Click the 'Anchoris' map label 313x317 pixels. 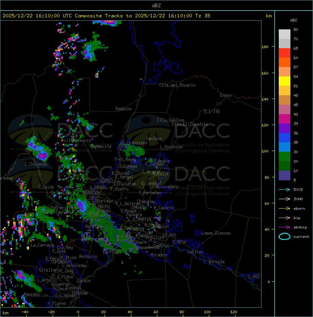88,256
